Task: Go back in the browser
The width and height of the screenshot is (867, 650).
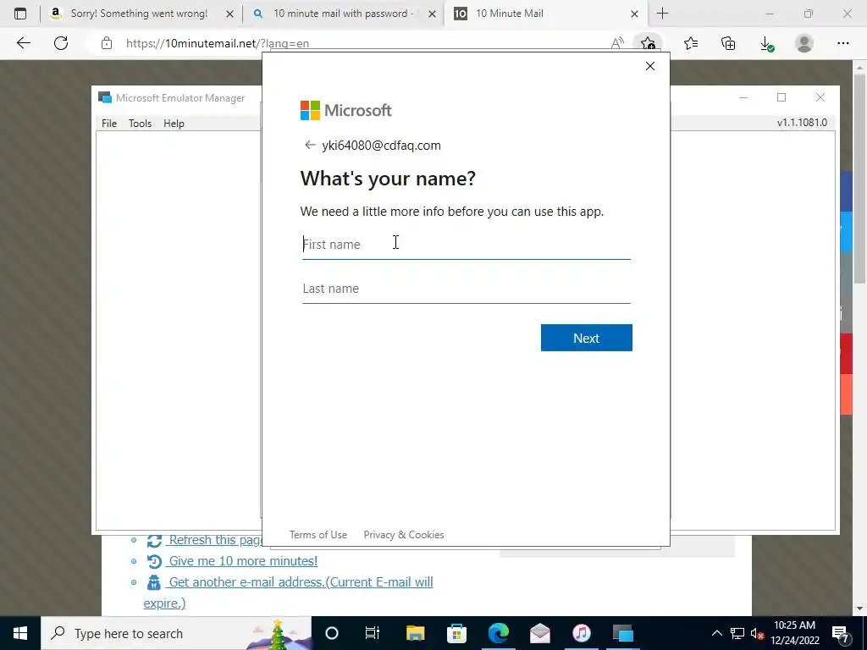Action: coord(23,43)
